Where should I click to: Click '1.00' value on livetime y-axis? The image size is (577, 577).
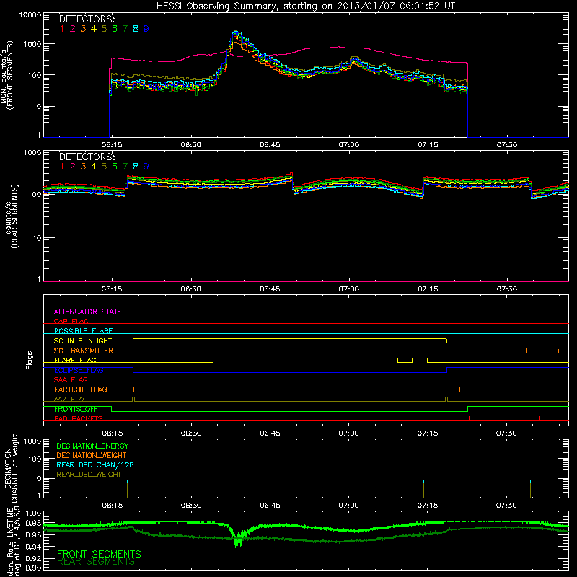tap(33, 513)
